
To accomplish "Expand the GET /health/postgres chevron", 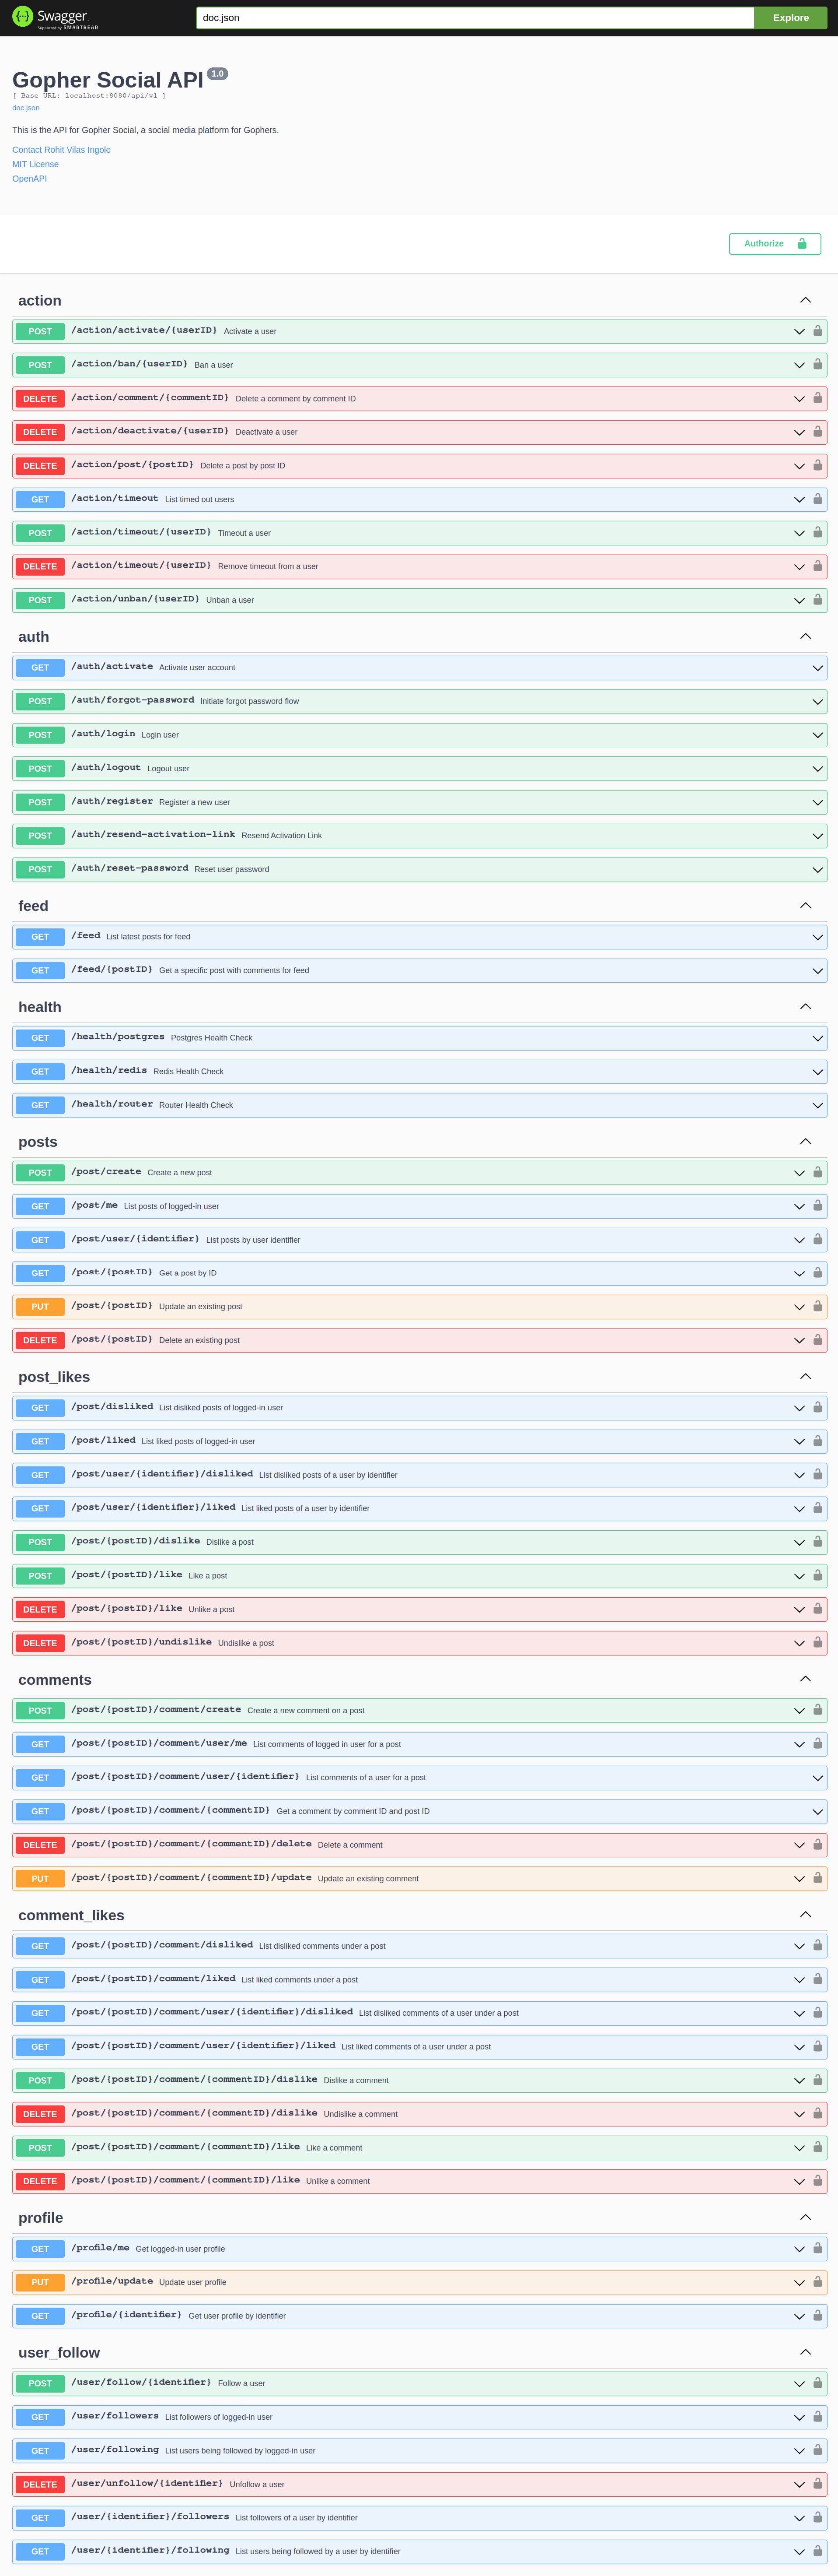I will point(818,1038).
